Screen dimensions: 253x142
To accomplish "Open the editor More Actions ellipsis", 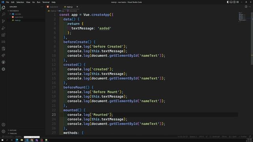I will click(249, 7).
